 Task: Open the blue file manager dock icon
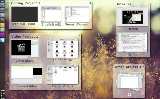point(2,15)
